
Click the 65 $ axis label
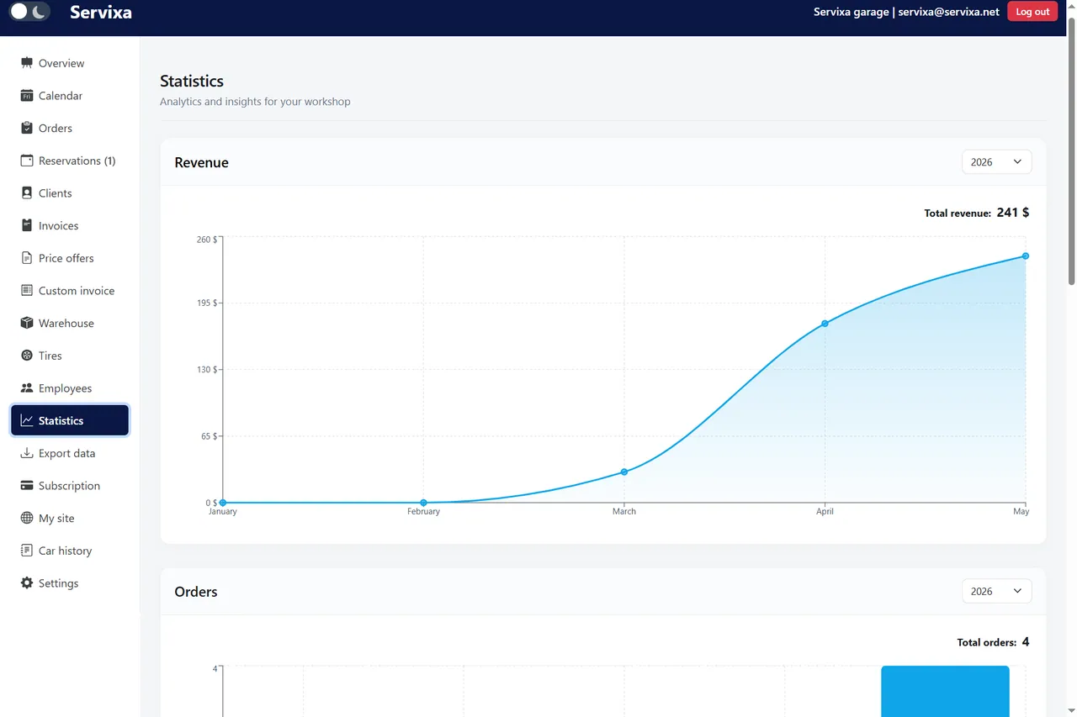click(209, 436)
